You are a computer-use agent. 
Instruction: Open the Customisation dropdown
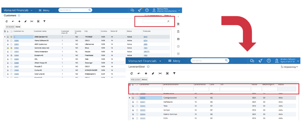tap(153, 16)
